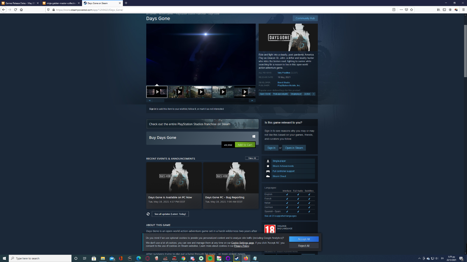
Task: Open a new browser tab
Action: click(126, 3)
